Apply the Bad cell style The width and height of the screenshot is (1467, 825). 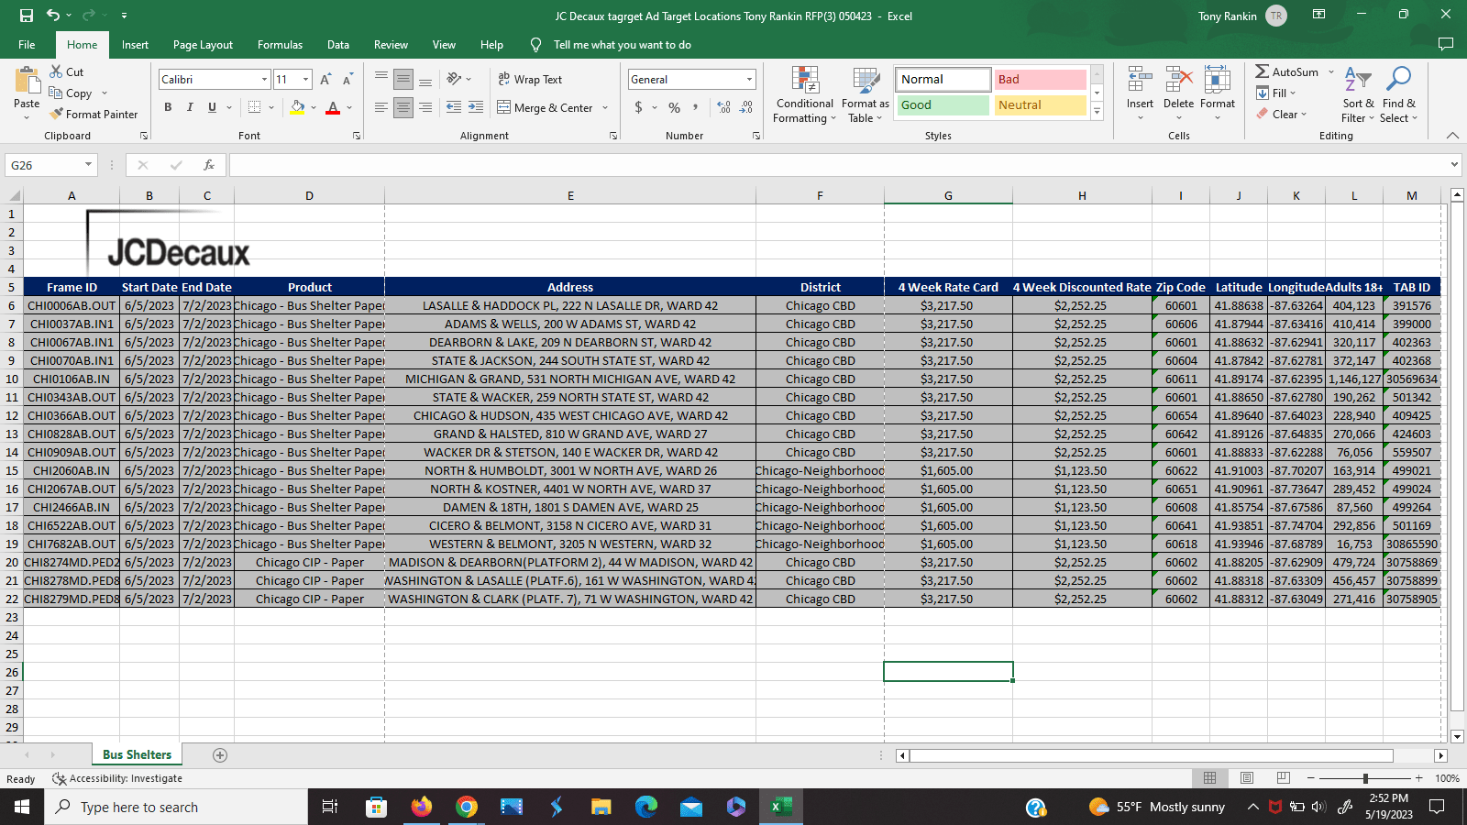[1041, 80]
